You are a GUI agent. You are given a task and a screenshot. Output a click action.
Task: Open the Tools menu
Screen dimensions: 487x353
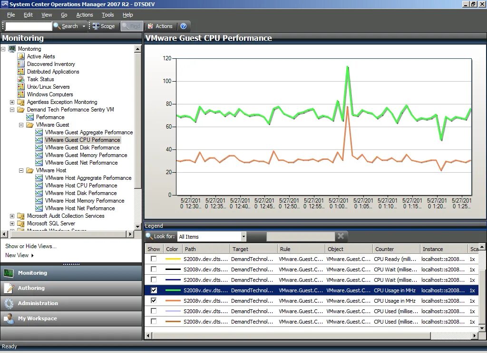108,15
